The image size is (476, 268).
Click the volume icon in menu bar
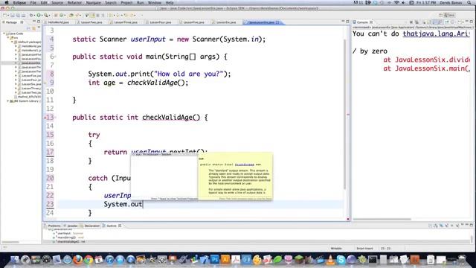tap(403, 2)
